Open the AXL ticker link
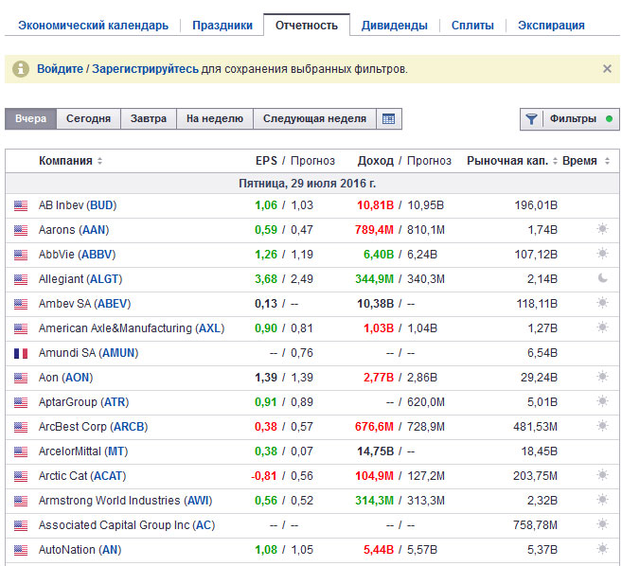 tap(210, 328)
